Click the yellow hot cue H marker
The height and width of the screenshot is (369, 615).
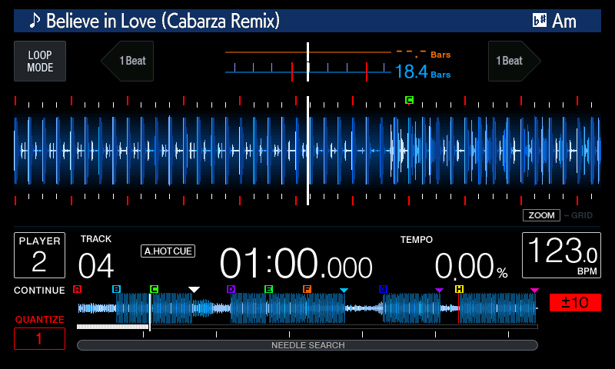(459, 289)
